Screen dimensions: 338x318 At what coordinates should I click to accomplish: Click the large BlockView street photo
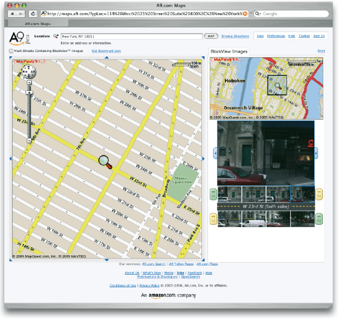[266, 153]
